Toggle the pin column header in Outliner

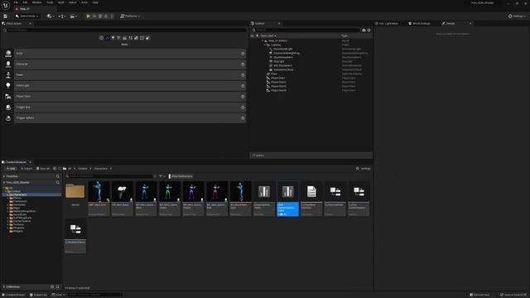coord(258,36)
